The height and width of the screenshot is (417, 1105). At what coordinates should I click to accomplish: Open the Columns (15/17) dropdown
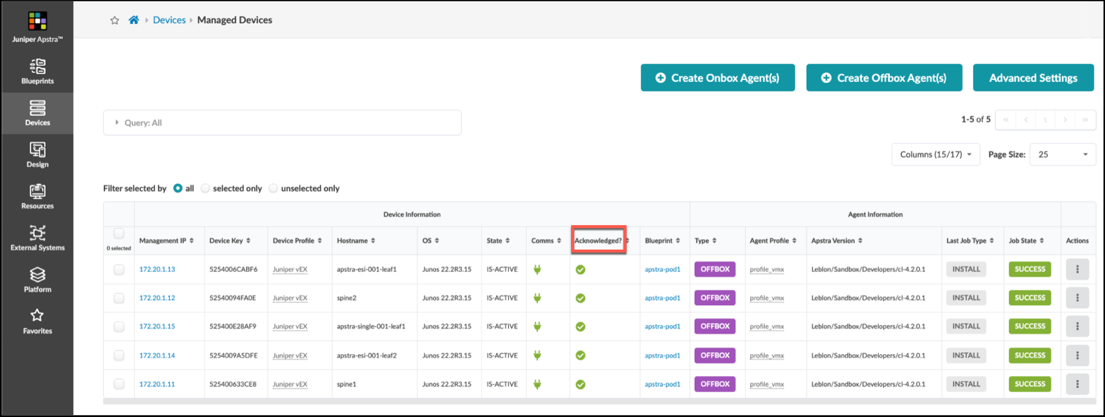tap(935, 154)
